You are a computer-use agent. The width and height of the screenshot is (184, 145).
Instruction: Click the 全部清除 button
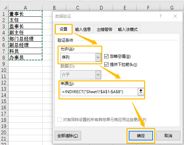pyautogui.click(x=68, y=136)
